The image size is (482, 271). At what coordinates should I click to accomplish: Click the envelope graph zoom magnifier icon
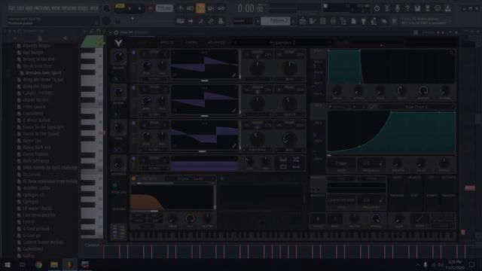(451, 53)
